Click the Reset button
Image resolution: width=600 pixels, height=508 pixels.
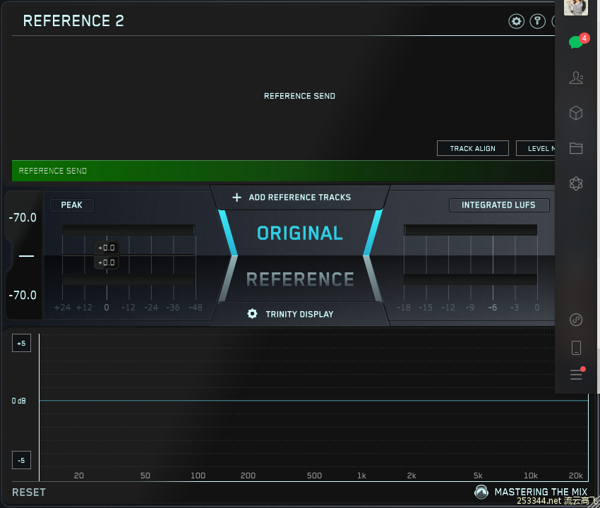click(x=29, y=492)
